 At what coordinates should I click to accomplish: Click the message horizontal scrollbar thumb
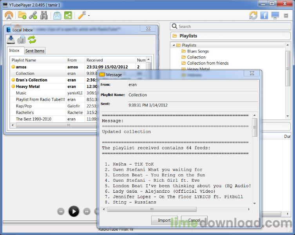coord(152,209)
